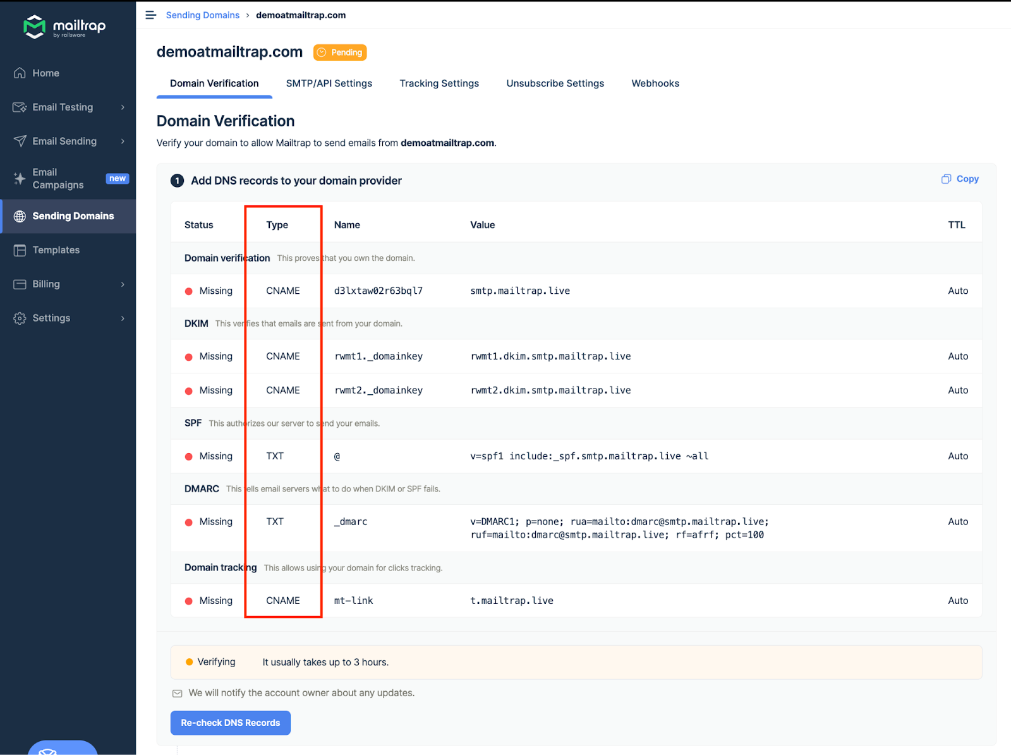
Task: Click the demoatmailtrap.com breadcrumb
Action: pos(301,15)
